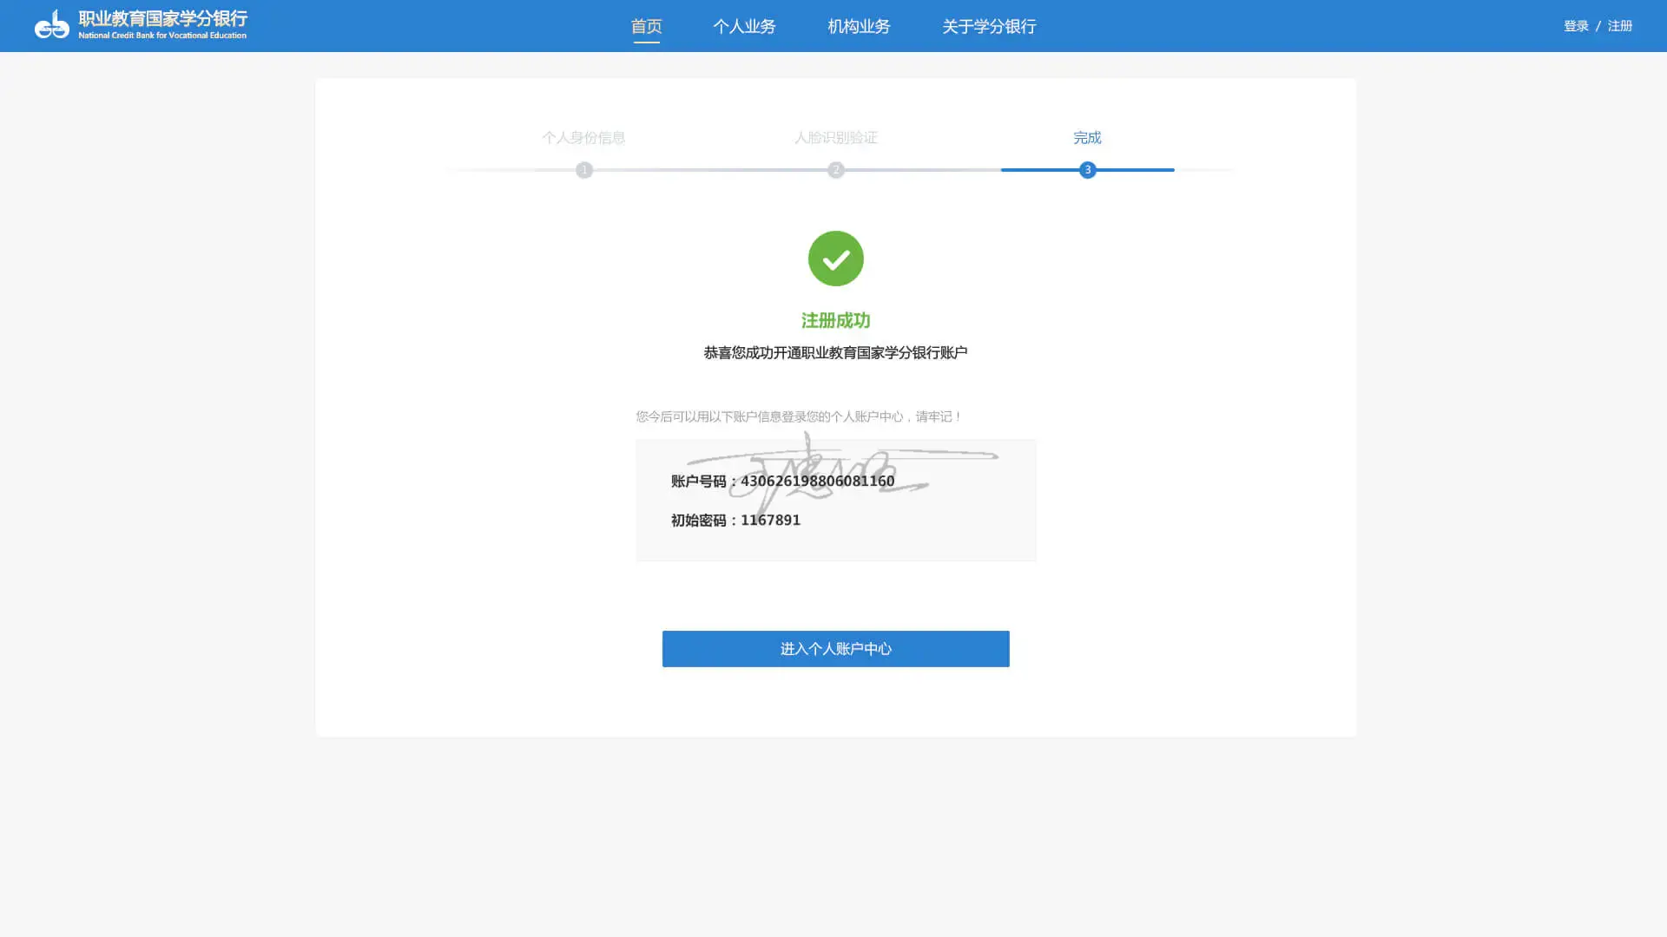Click the initial password 1167891

tap(770, 521)
